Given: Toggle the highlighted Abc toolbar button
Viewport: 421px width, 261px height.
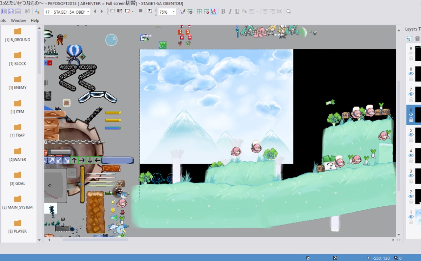Looking at the screenshot, I should [x=213, y=12].
